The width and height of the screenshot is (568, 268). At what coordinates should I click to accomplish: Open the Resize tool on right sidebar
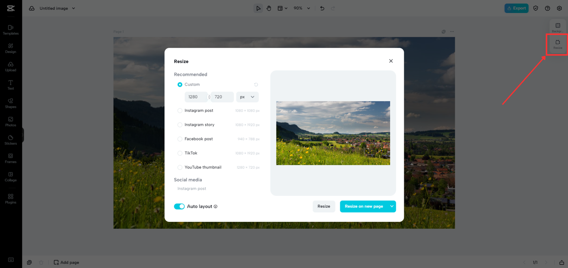pos(558,44)
